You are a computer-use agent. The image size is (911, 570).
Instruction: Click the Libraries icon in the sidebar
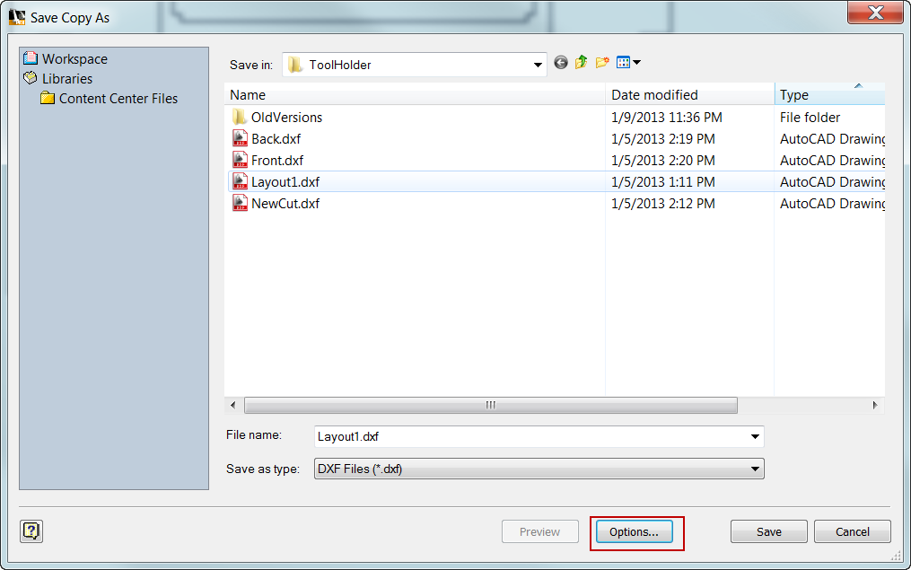(31, 78)
